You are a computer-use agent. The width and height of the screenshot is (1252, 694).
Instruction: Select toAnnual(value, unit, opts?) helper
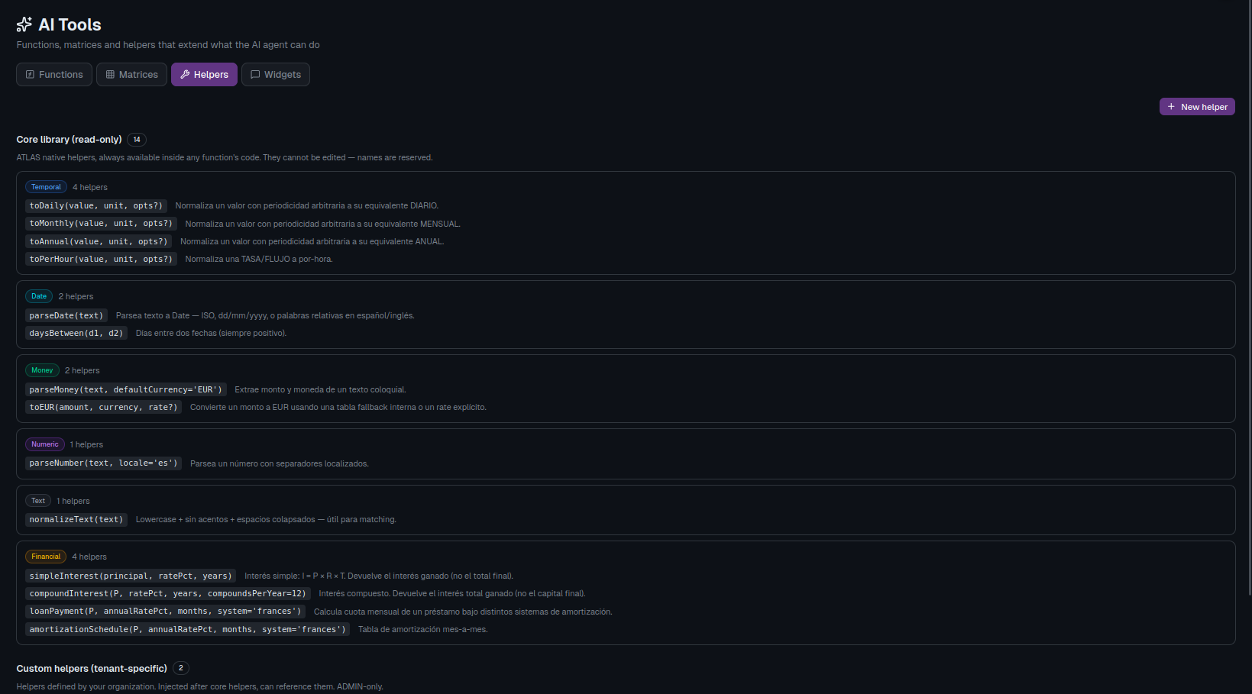[x=99, y=241]
